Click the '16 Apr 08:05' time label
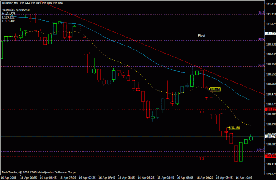 click(126, 178)
